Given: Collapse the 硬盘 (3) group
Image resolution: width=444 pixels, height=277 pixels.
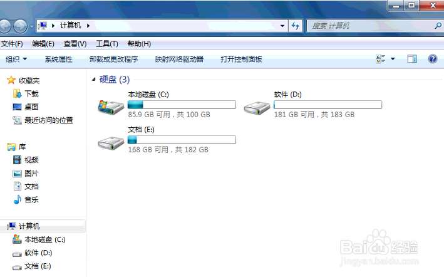Looking at the screenshot, I should pyautogui.click(x=94, y=80).
